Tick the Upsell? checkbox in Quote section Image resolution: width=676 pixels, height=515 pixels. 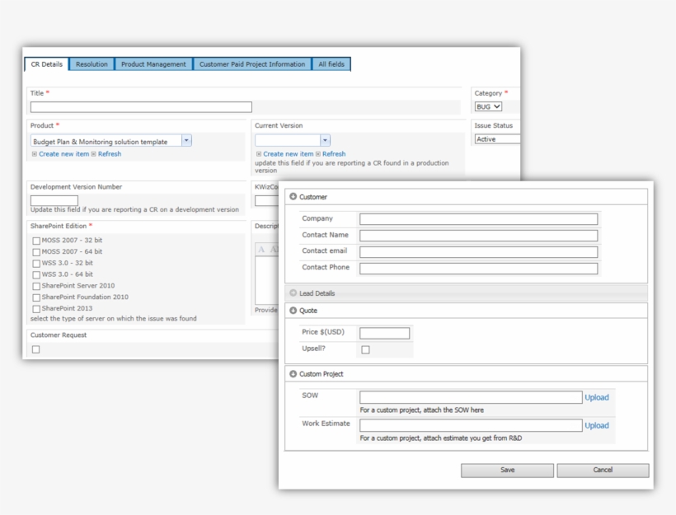[x=364, y=350]
